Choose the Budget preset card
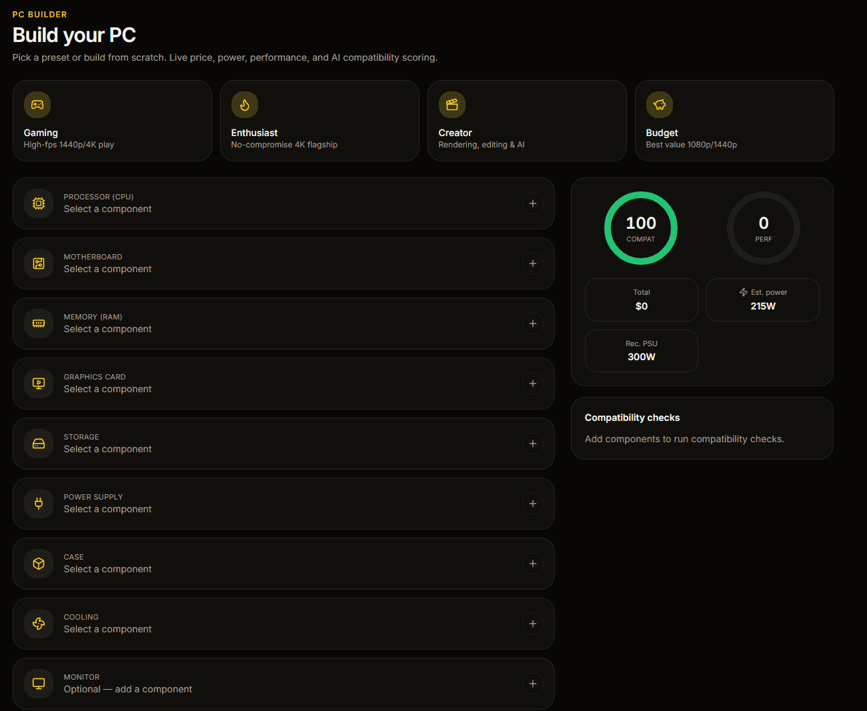 pos(734,121)
